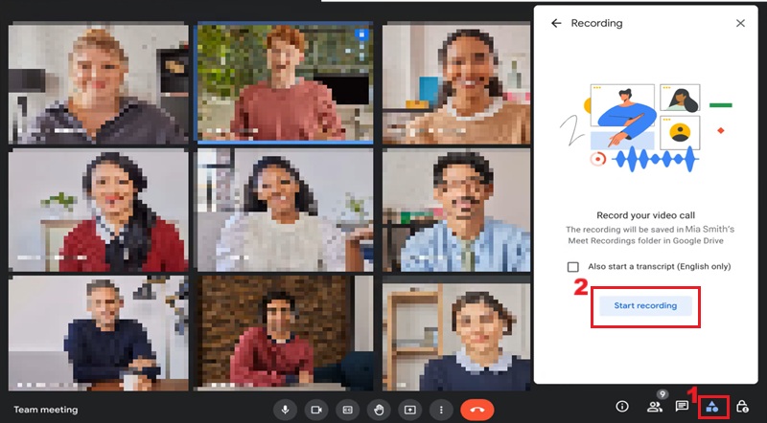Click the Team meeting title text
The height and width of the screenshot is (423, 767).
(x=45, y=409)
